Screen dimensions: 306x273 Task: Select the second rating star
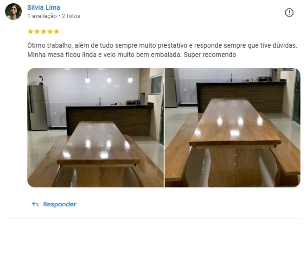[x=37, y=31]
